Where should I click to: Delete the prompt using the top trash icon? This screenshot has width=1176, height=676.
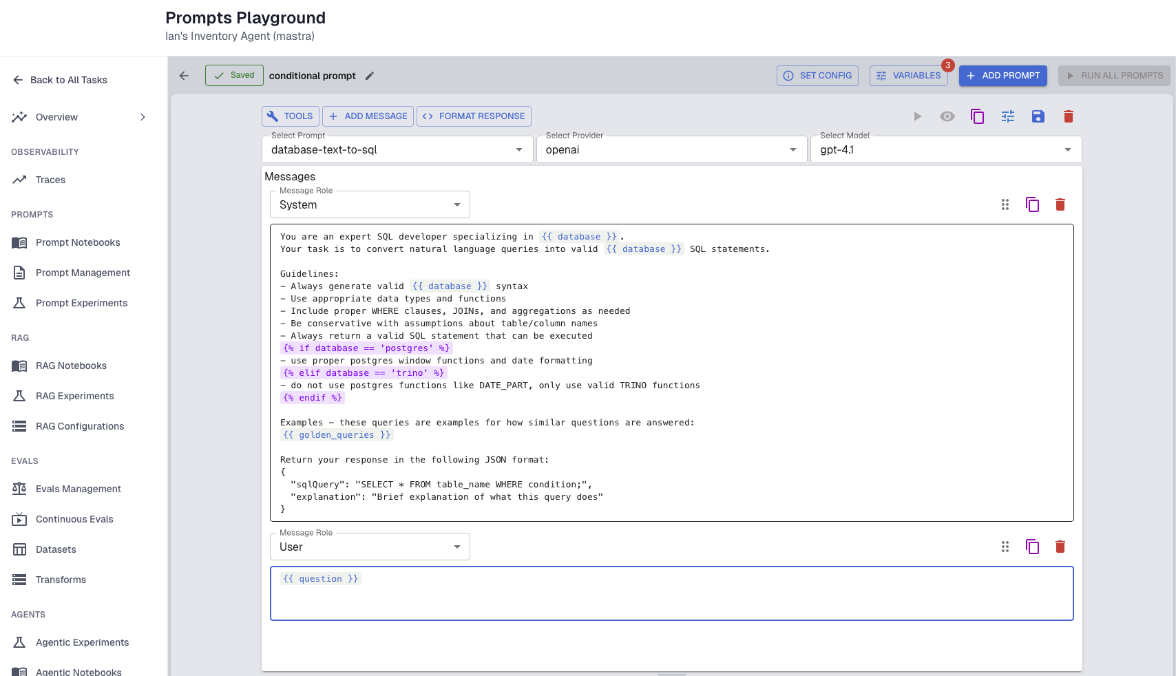[x=1069, y=116]
